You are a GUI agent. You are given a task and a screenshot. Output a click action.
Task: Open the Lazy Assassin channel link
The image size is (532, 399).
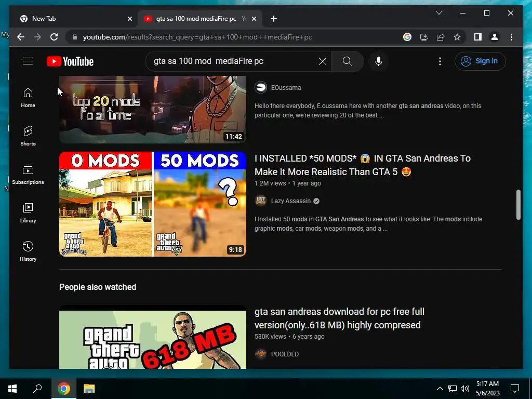tap(291, 201)
